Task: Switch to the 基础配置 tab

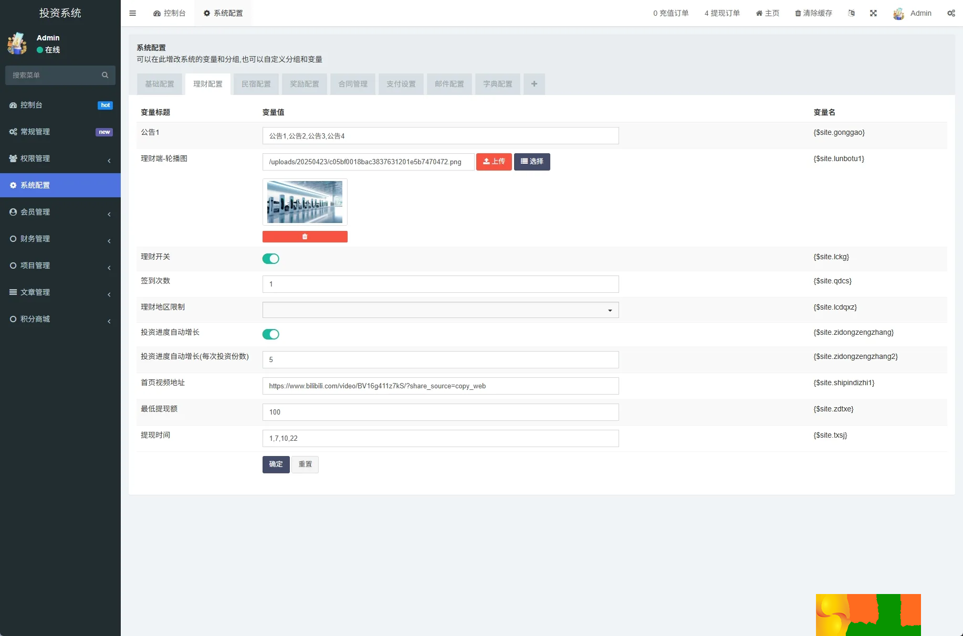Action: tap(160, 84)
